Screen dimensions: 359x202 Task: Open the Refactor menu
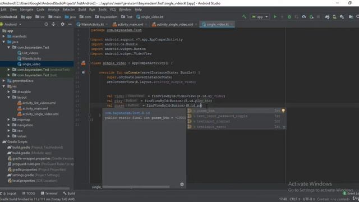click(68, 10)
